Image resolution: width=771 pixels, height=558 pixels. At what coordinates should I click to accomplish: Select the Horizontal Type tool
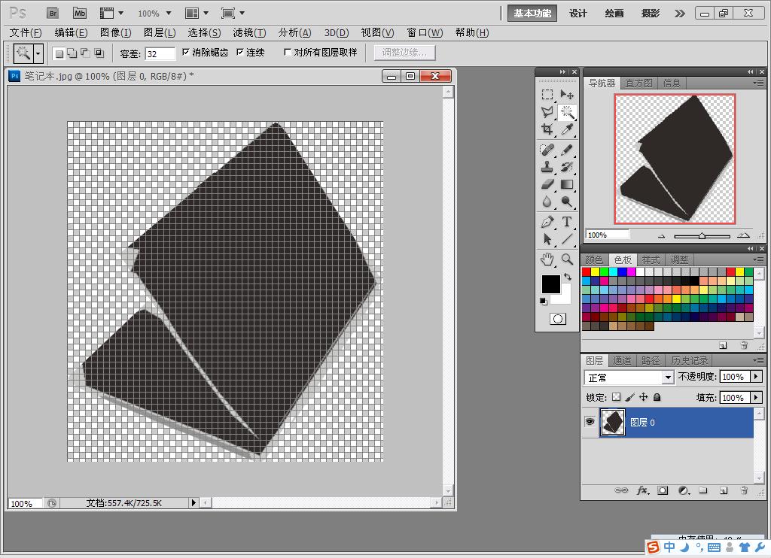[x=567, y=222]
